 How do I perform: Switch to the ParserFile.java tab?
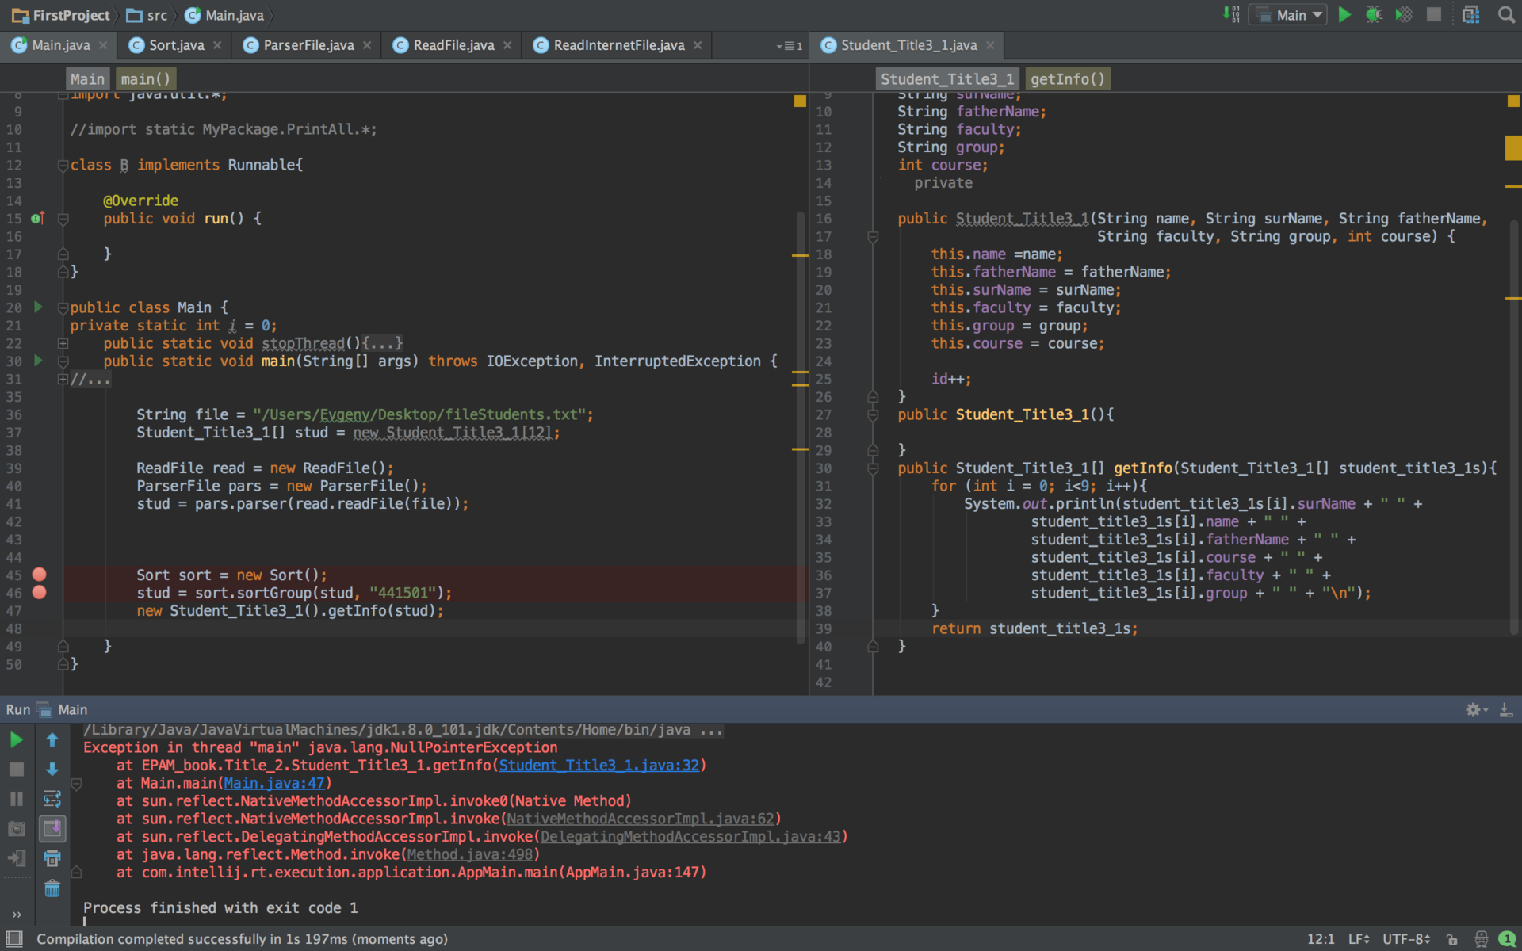click(x=308, y=45)
